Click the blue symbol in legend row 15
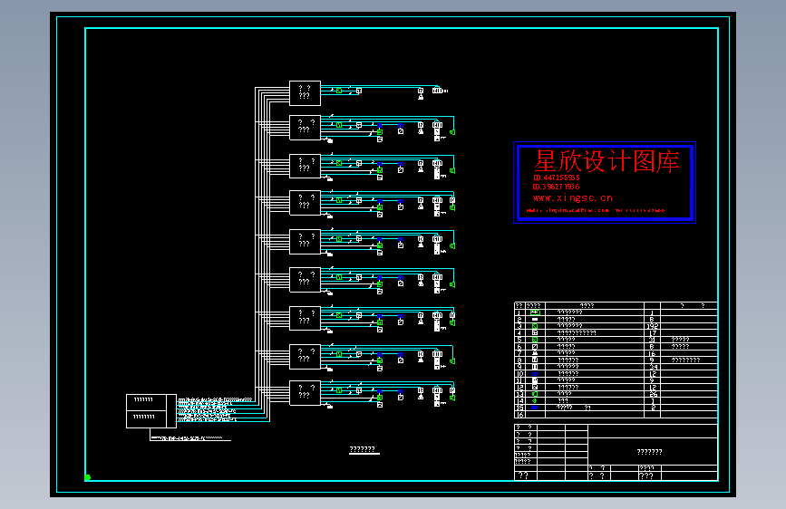 point(535,408)
